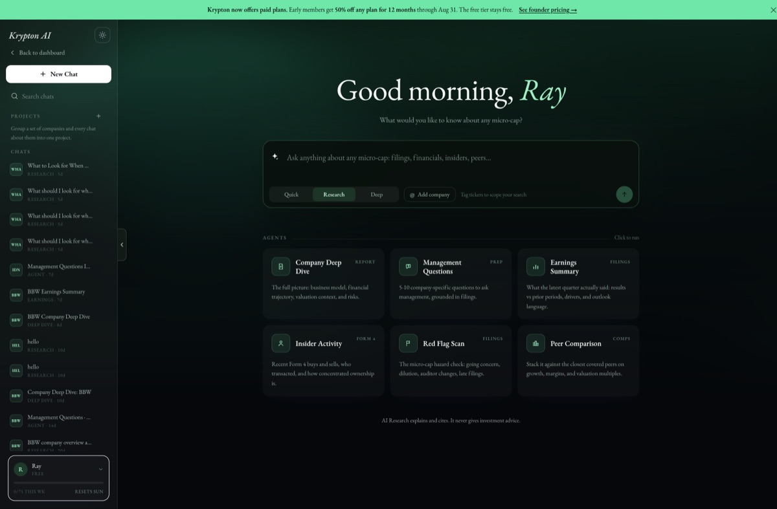
Task: Open the See founder pricing link
Action: [547, 10]
